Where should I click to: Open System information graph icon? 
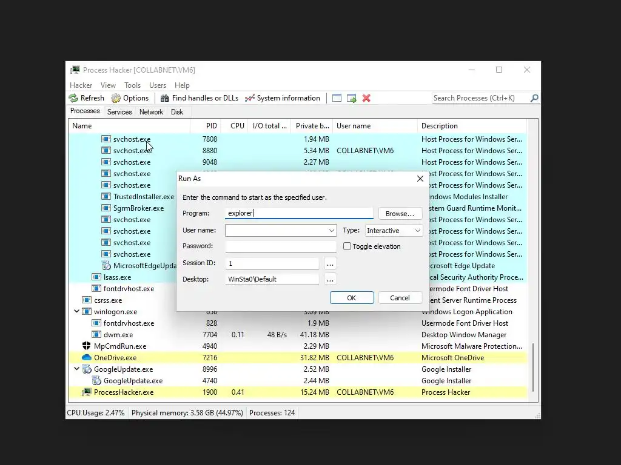tap(249, 98)
